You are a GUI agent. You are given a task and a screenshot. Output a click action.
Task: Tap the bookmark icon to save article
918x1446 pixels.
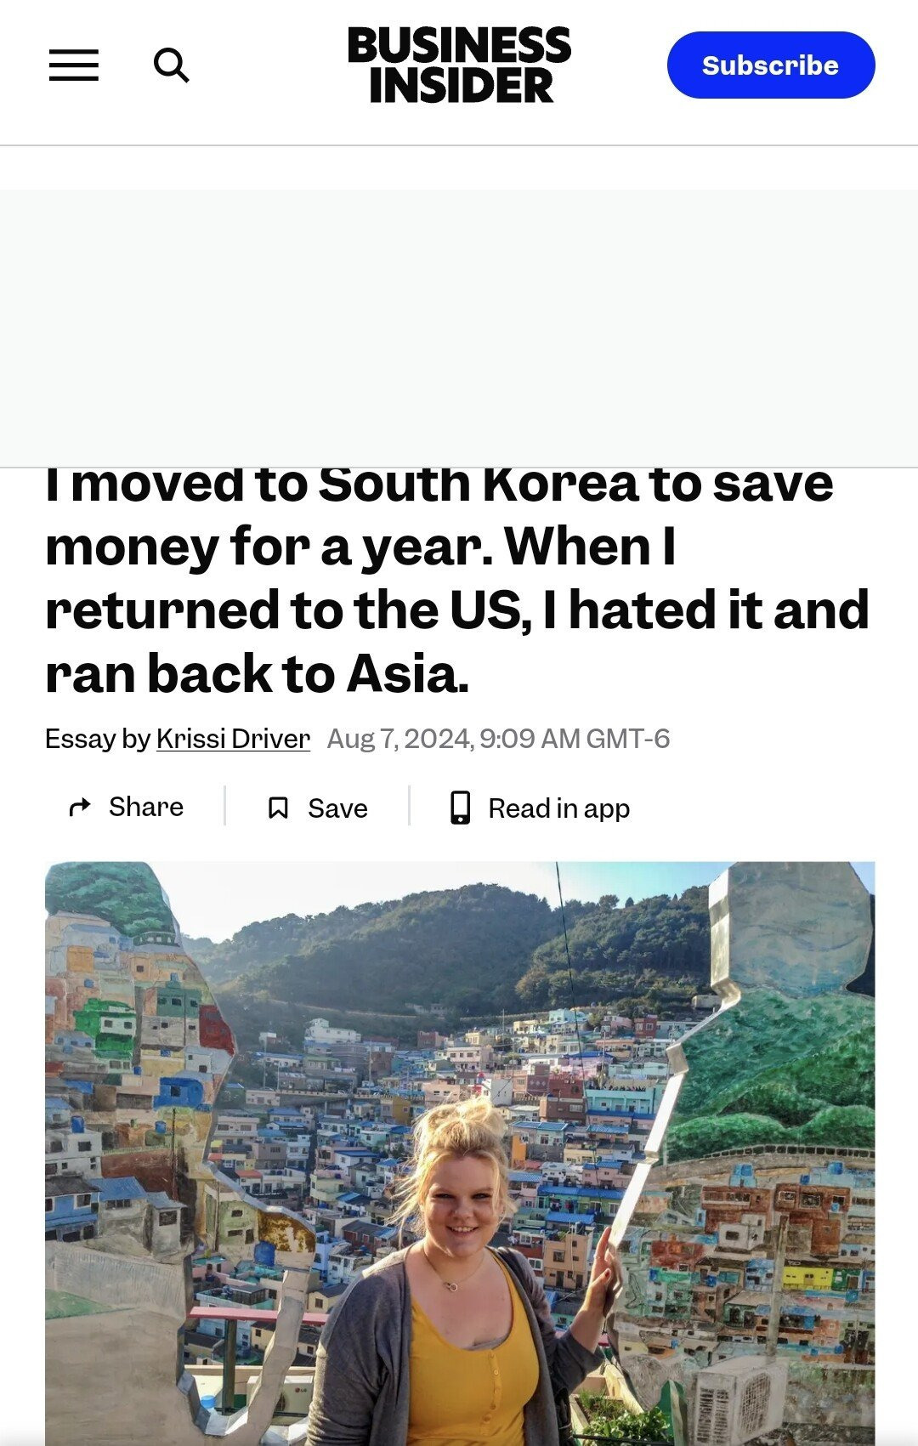pos(278,808)
